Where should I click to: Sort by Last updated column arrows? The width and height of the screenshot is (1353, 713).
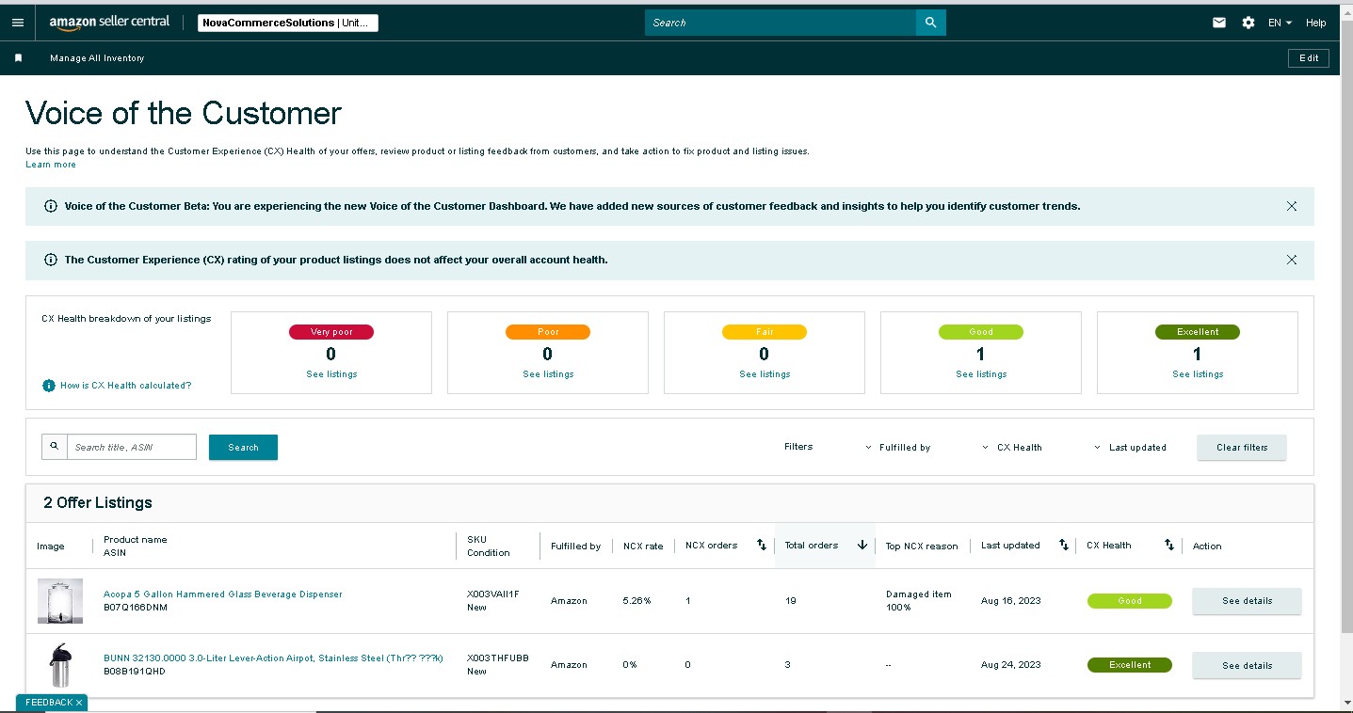pyautogui.click(x=1064, y=546)
